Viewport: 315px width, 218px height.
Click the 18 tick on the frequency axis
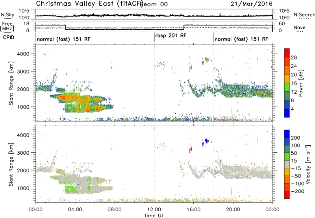pos(27,24)
